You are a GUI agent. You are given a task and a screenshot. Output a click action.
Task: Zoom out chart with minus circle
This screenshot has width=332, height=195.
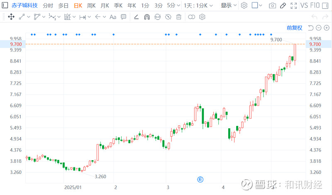click(x=318, y=28)
